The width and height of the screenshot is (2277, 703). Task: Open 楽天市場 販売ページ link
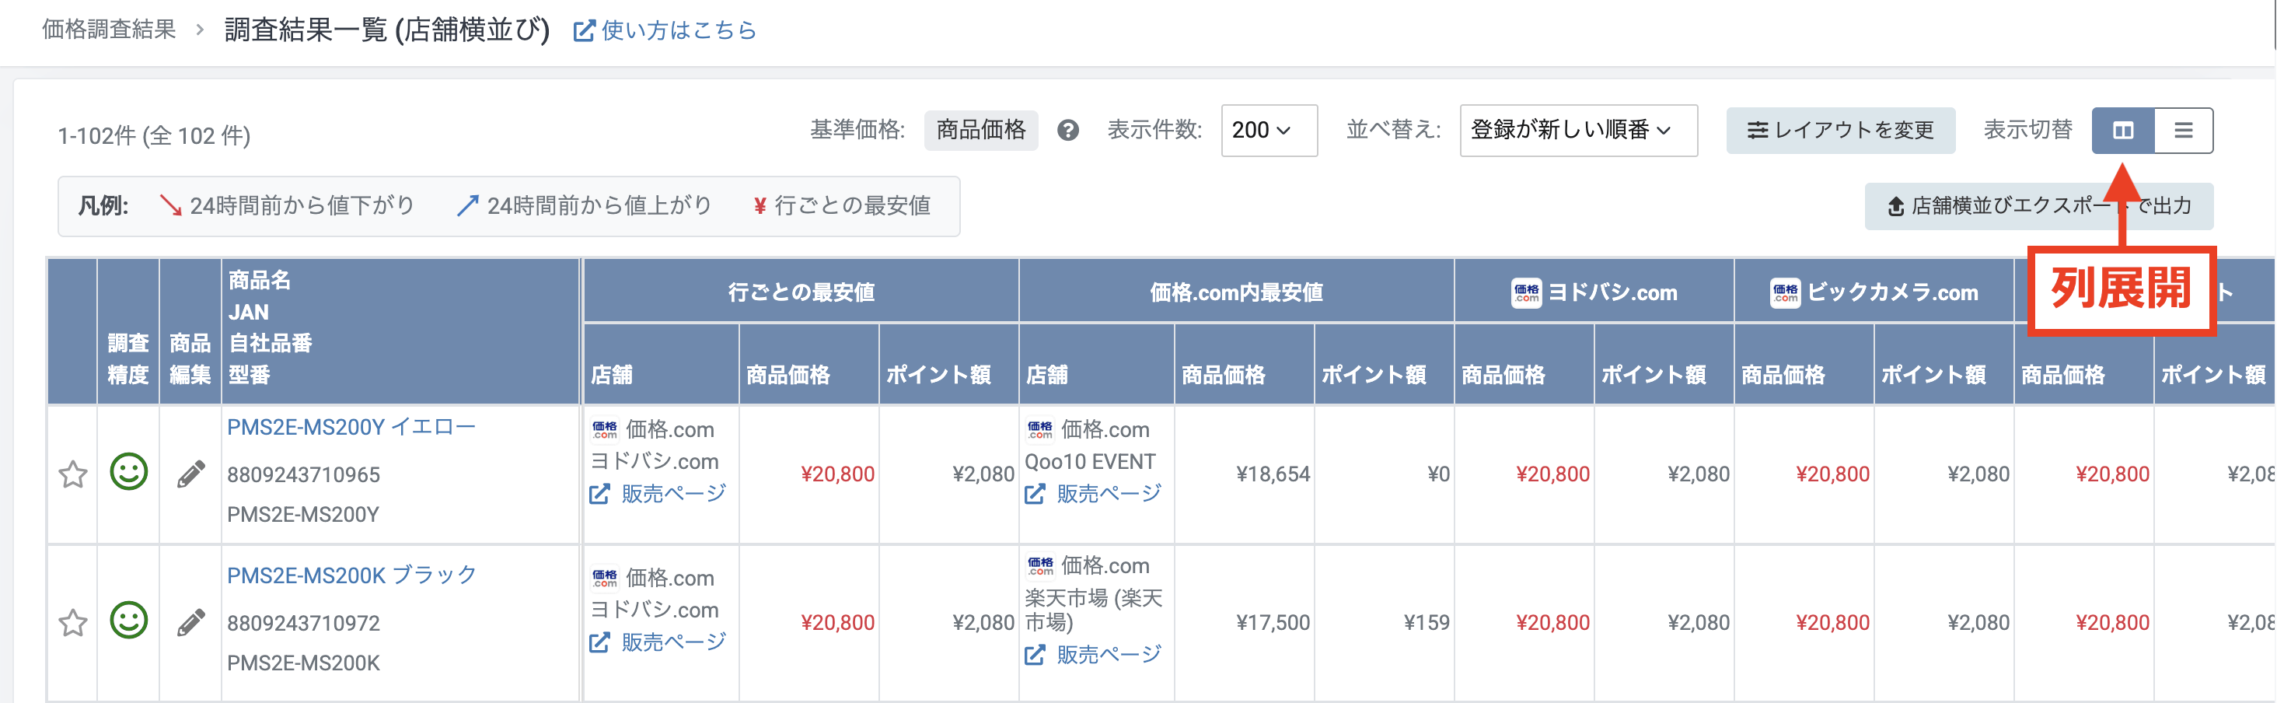tap(1094, 654)
